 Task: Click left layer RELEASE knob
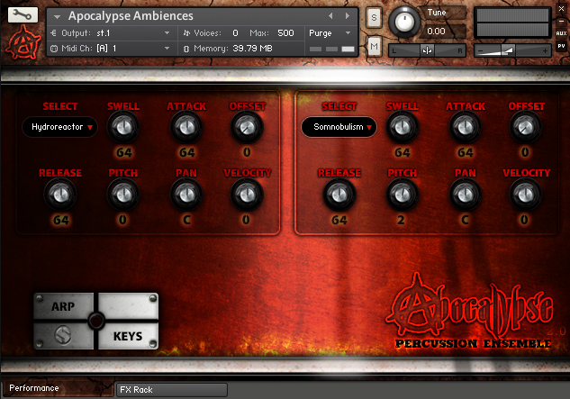(x=60, y=195)
